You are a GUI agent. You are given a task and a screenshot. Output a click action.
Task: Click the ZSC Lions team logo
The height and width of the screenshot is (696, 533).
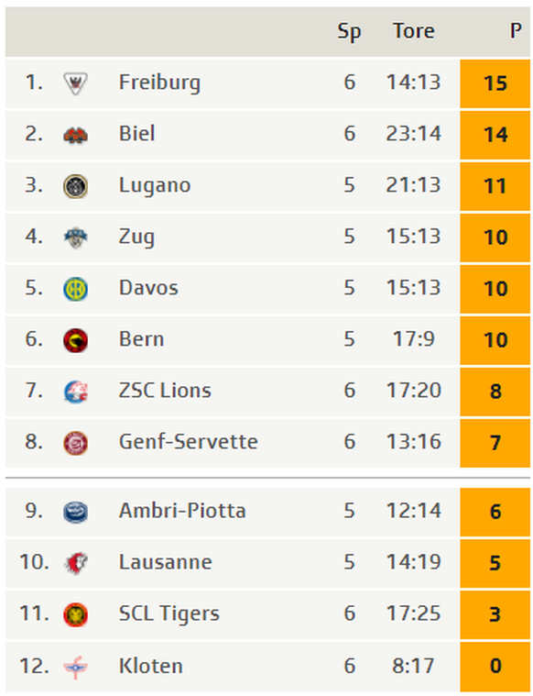click(x=75, y=392)
